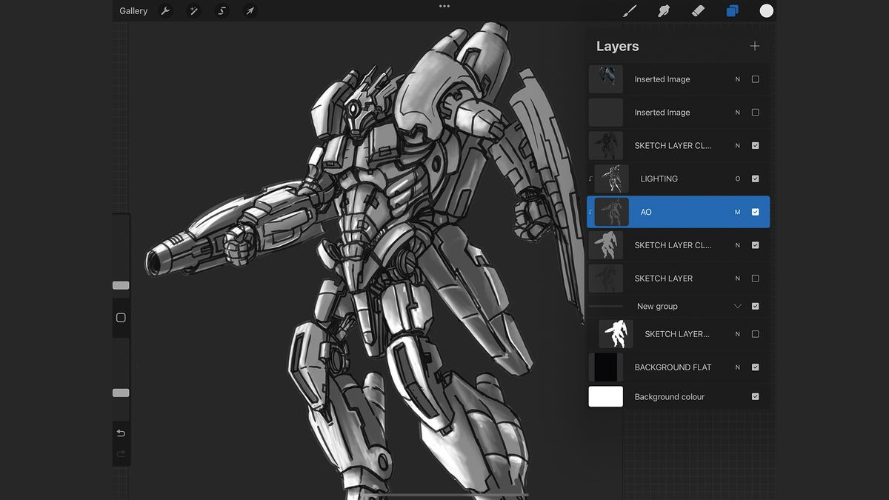
Task: Open the Layers panel icon
Action: coord(732,10)
